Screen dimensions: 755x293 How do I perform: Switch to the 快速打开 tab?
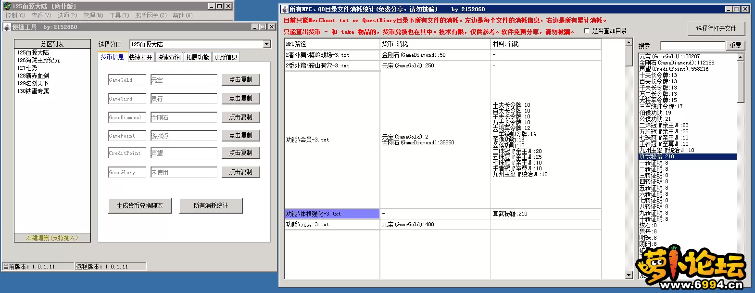140,57
